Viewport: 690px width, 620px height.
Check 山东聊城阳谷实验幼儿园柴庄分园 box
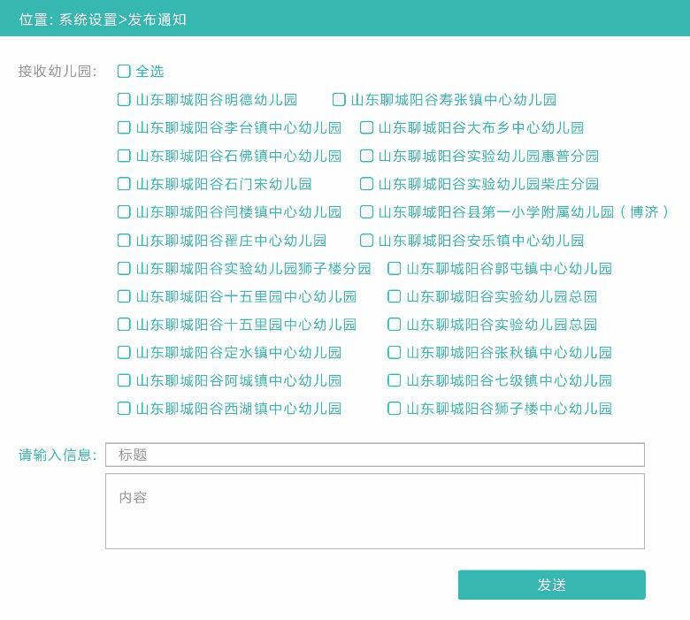click(x=366, y=184)
